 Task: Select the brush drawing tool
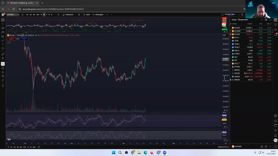(3, 40)
